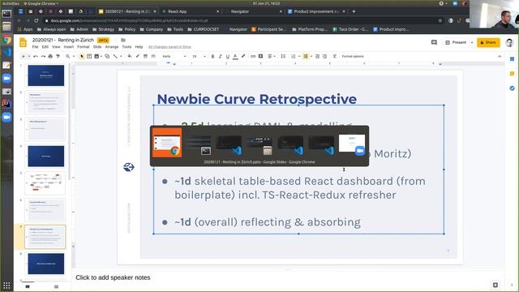519x292 pixels.
Task: Open the comment history icon
Action: point(434,42)
